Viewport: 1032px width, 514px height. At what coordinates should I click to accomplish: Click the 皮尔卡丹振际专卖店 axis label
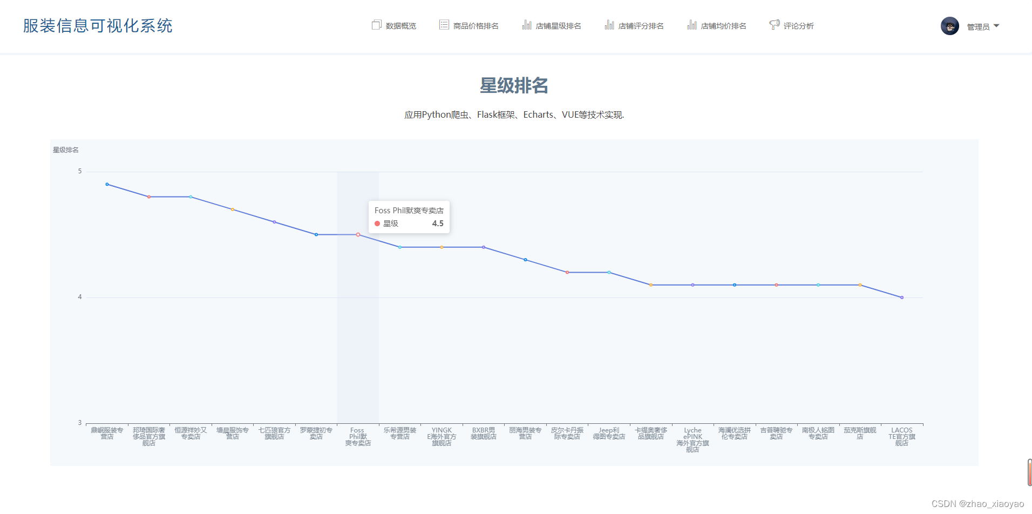point(567,434)
